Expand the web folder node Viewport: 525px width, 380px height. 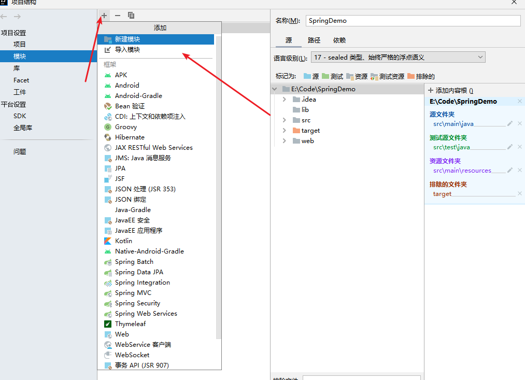(x=284, y=141)
